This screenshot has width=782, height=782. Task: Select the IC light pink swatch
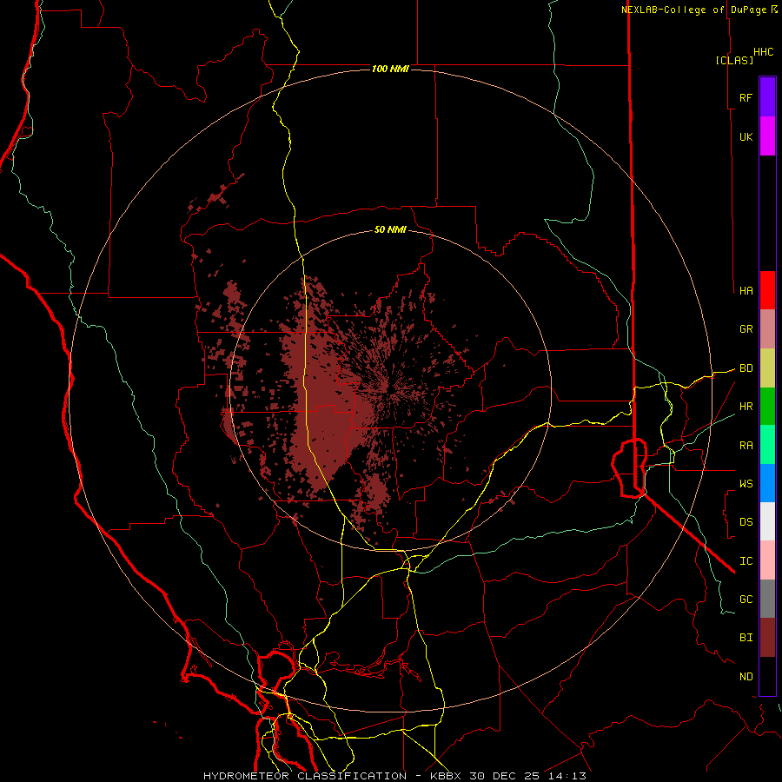pyautogui.click(x=767, y=560)
